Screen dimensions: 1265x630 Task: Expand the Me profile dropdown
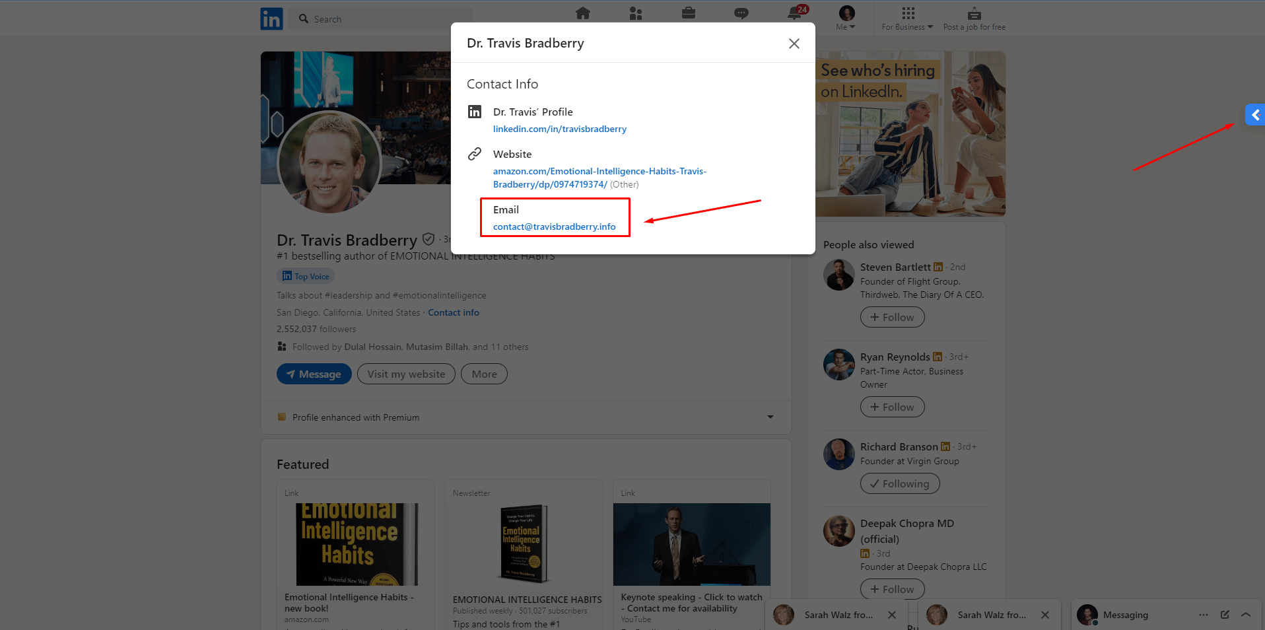pyautogui.click(x=845, y=18)
